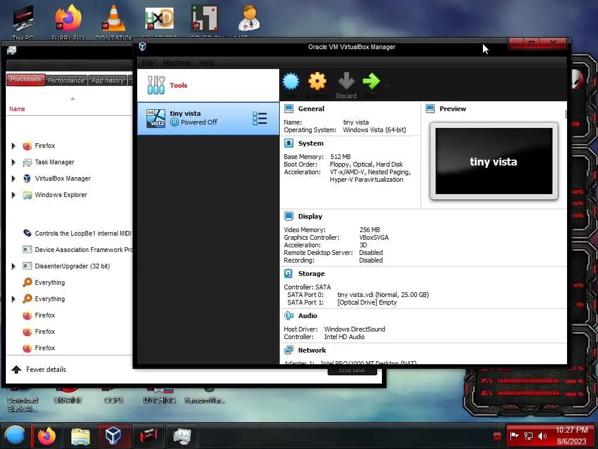Click the System section chip icon
The width and height of the screenshot is (598, 449).
tap(288, 143)
